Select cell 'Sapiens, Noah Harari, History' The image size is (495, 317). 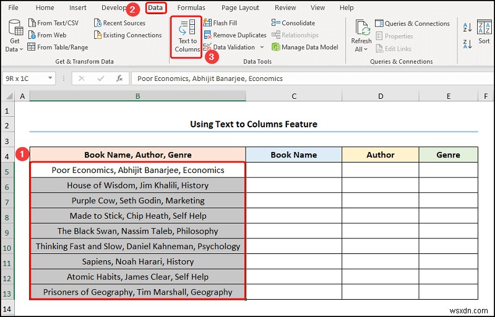pos(137,261)
